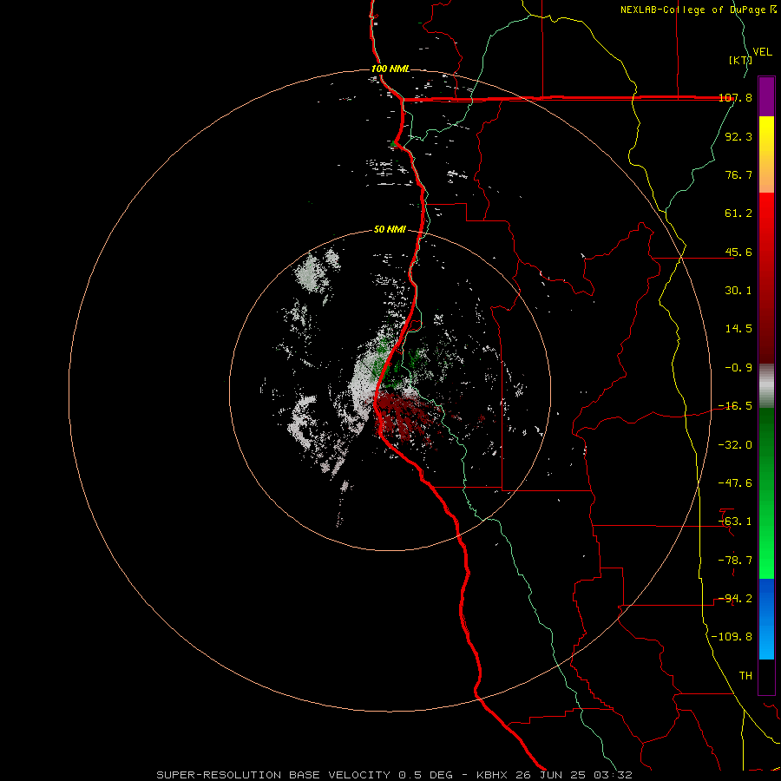Image resolution: width=781 pixels, height=781 pixels.
Task: Click the TH legend label
Action: (x=745, y=676)
